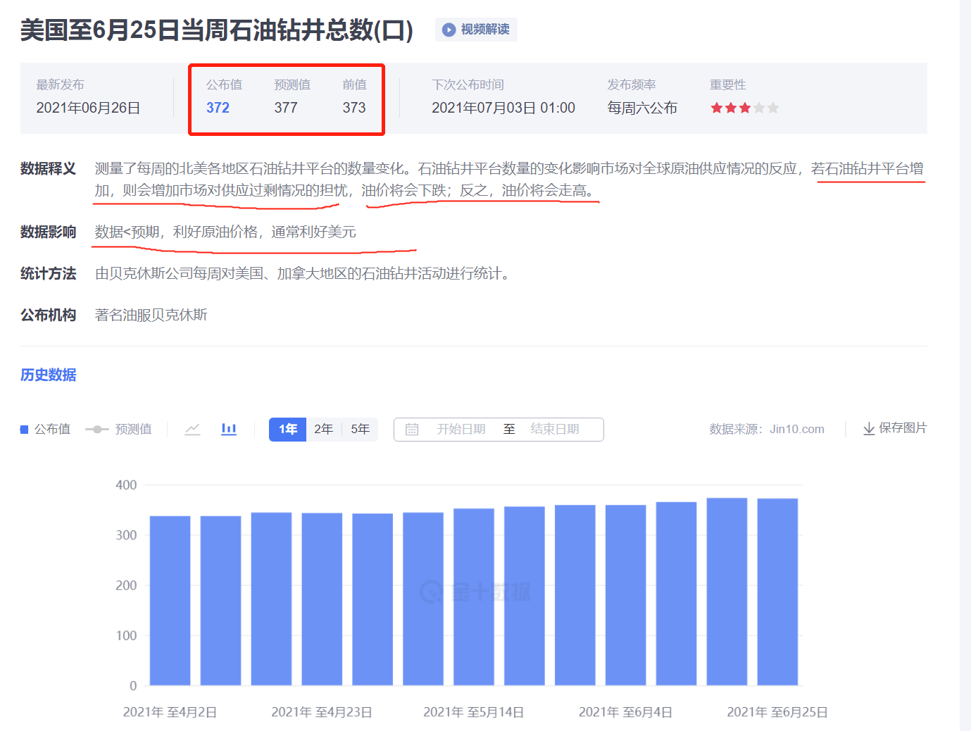Image resolution: width=971 pixels, height=731 pixels.
Task: Click the x-axis label 2021年 至5月14日
Action: click(474, 712)
